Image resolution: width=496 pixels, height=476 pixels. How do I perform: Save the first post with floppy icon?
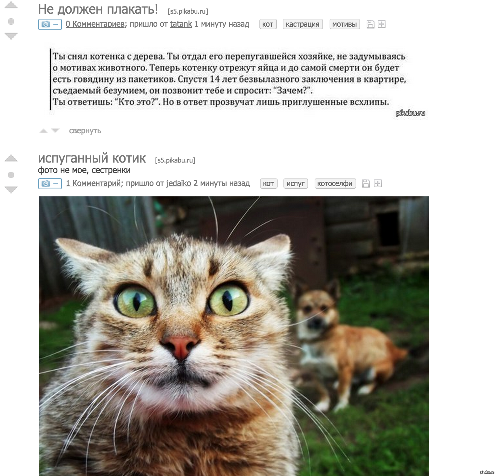pyautogui.click(x=371, y=24)
